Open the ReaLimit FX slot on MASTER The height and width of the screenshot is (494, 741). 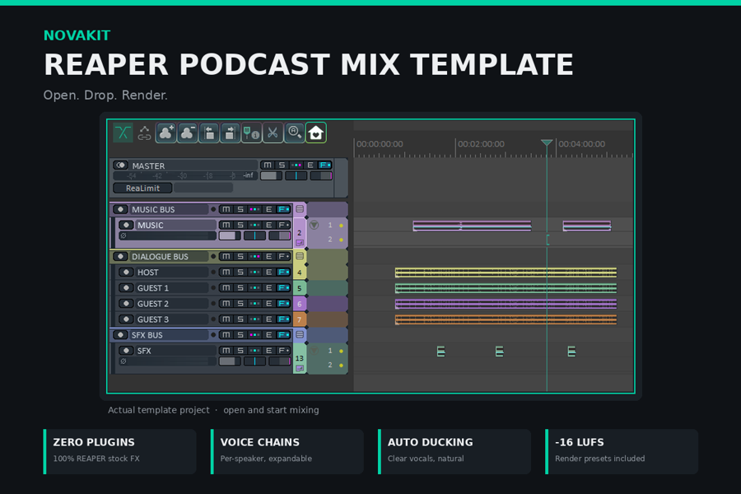(x=142, y=188)
